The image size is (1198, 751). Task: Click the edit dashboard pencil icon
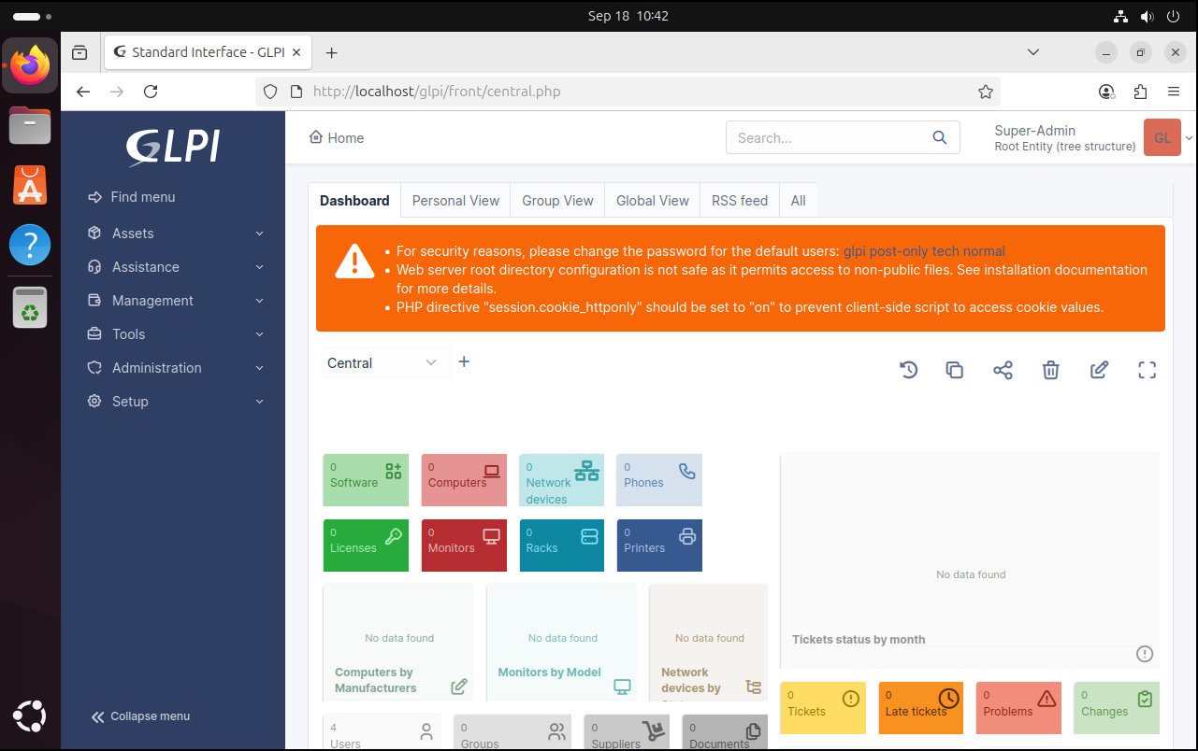pos(1099,370)
